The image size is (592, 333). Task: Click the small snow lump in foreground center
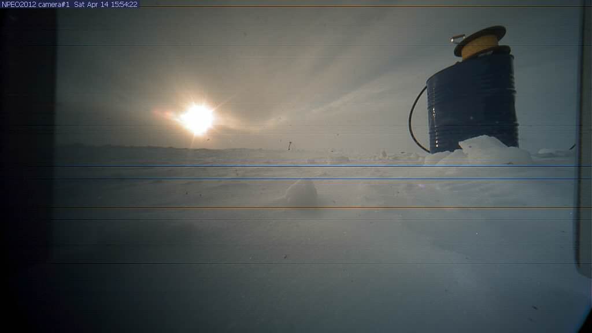(x=302, y=193)
